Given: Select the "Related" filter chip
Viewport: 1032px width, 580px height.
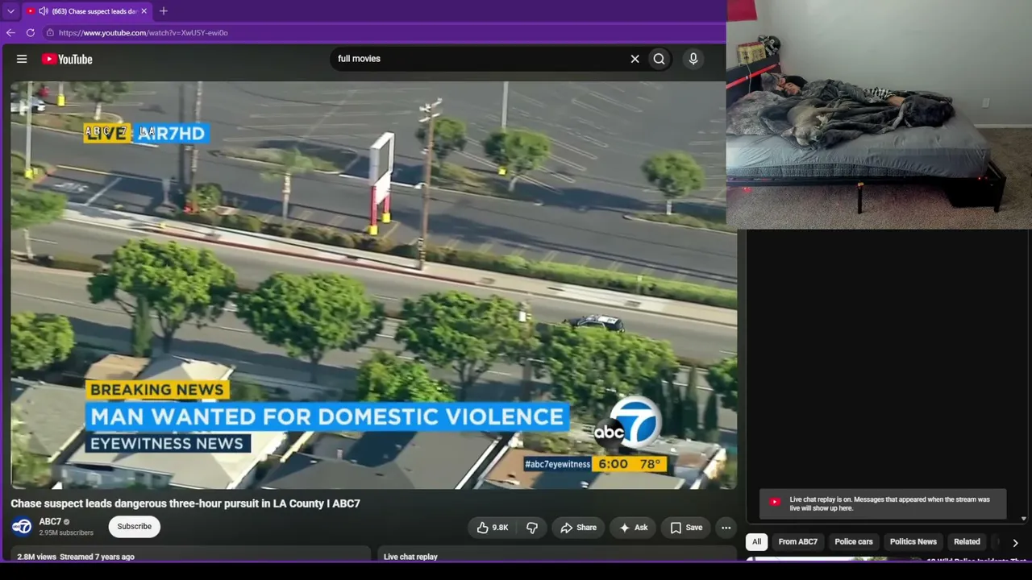Looking at the screenshot, I should (x=967, y=542).
